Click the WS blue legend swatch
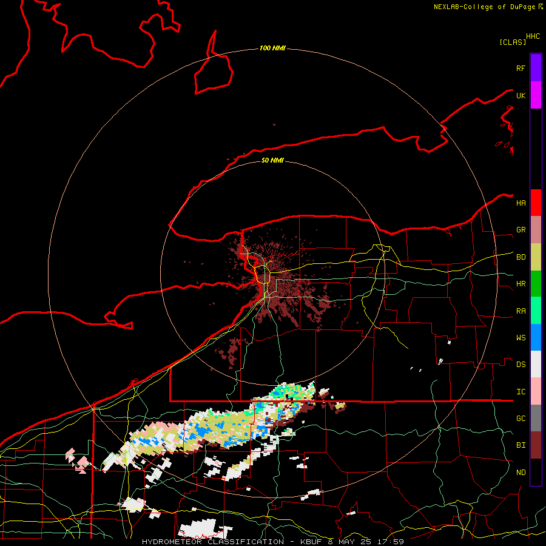 click(x=536, y=337)
